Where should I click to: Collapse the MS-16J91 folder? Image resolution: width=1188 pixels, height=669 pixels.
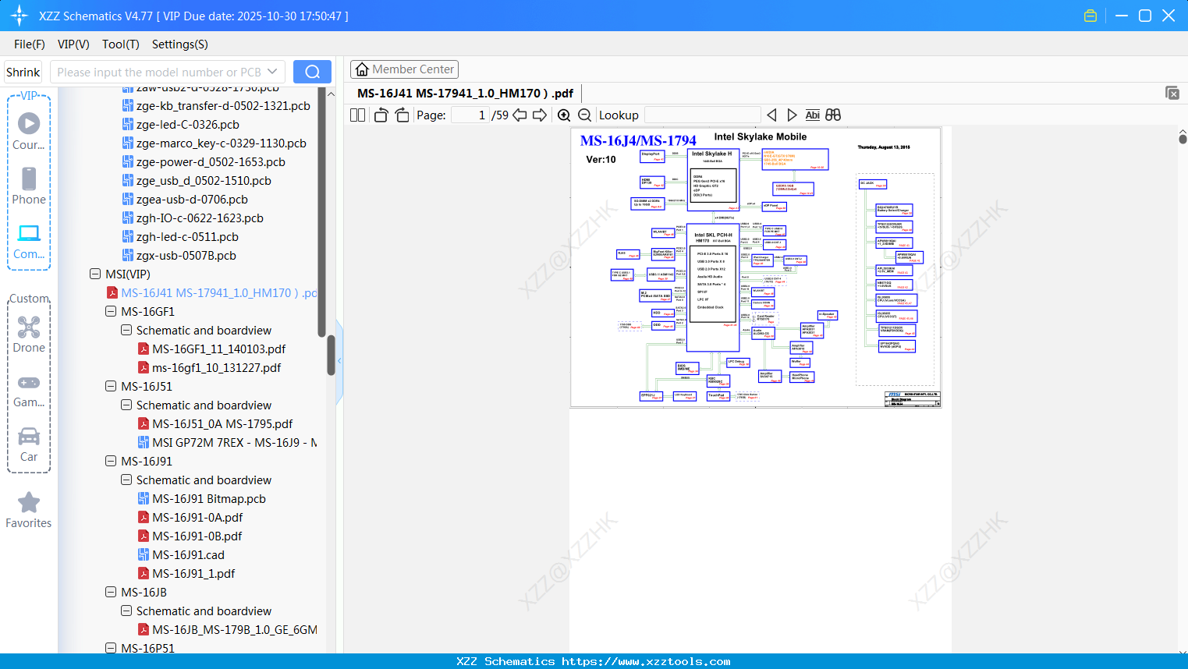(111, 462)
